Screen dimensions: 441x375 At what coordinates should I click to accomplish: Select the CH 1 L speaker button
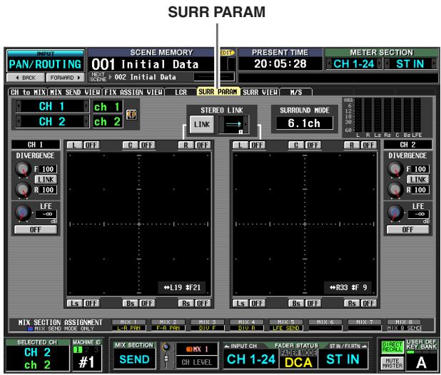(x=74, y=145)
